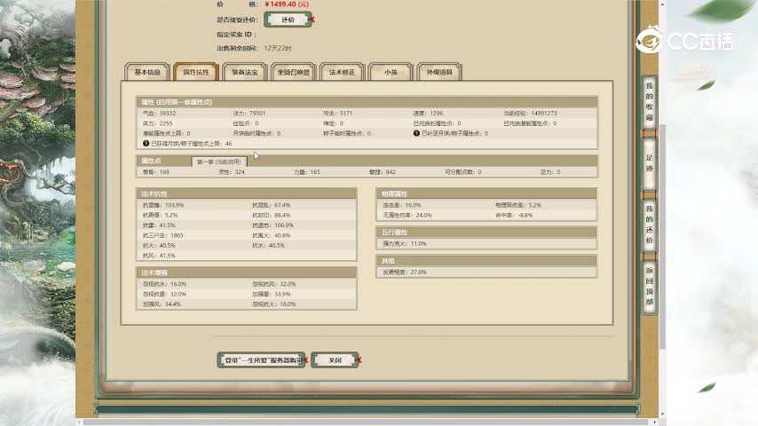Open 足迹 history in the side panel
The height and width of the screenshot is (426, 758).
pos(649,162)
